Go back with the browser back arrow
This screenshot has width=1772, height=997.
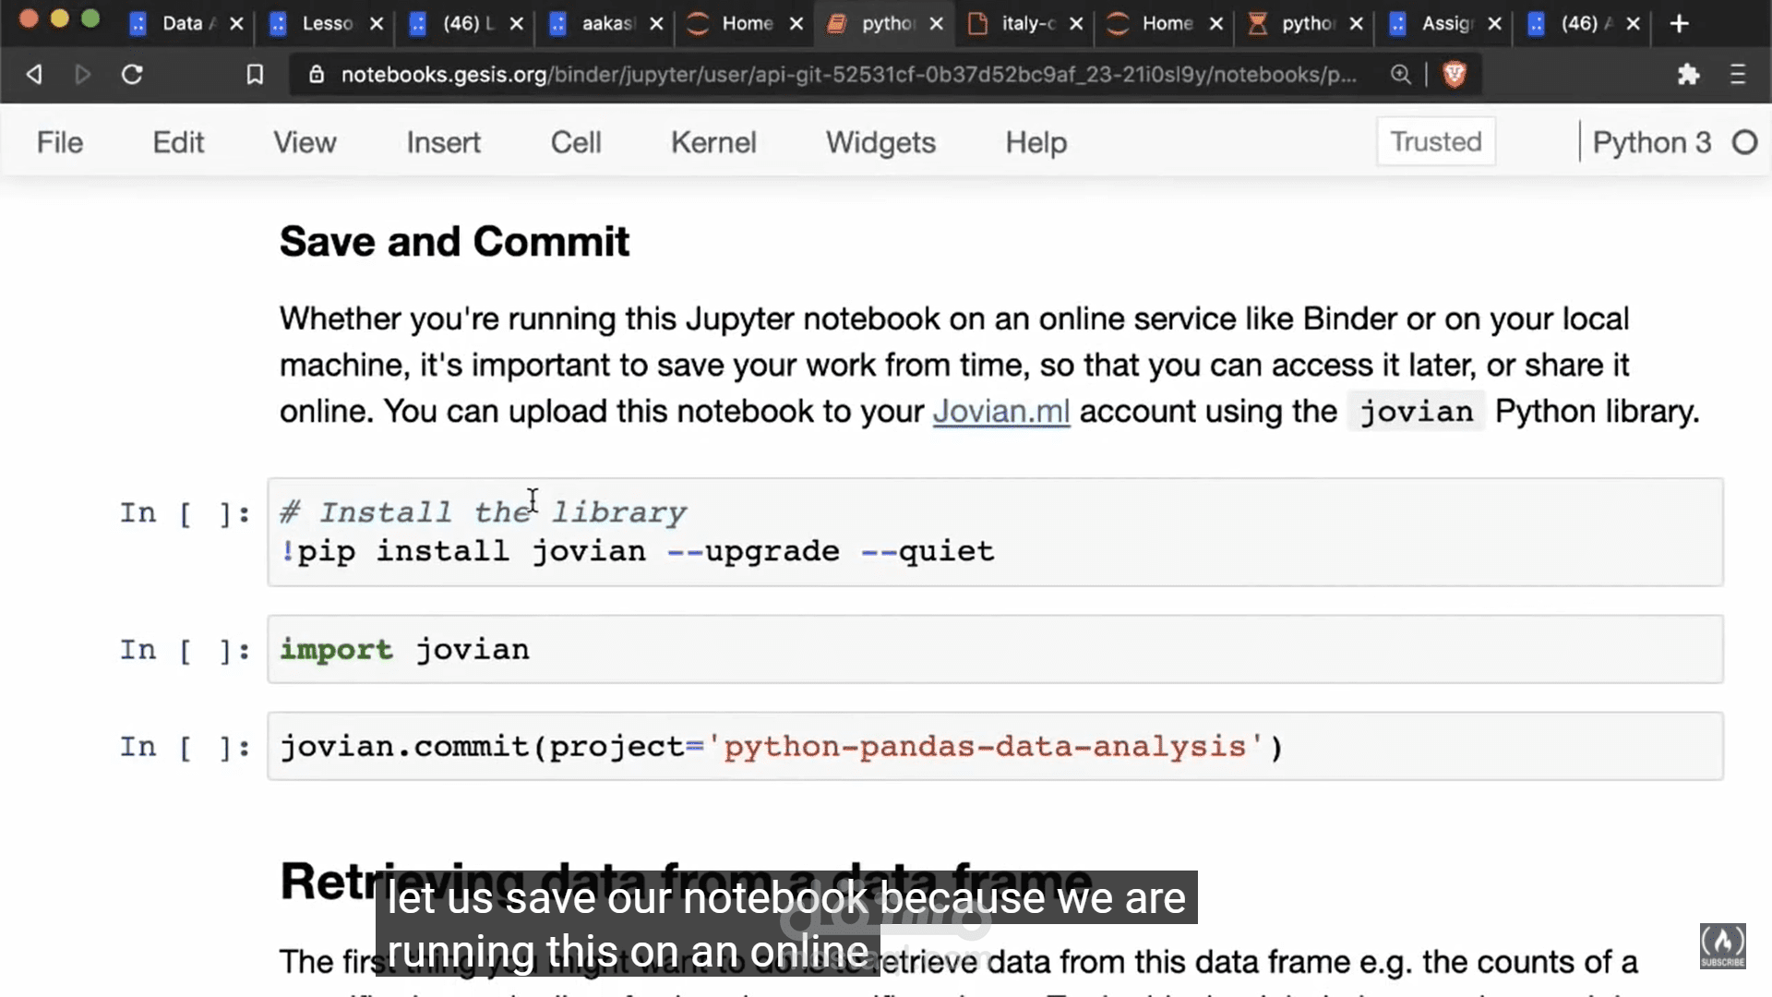coord(34,74)
